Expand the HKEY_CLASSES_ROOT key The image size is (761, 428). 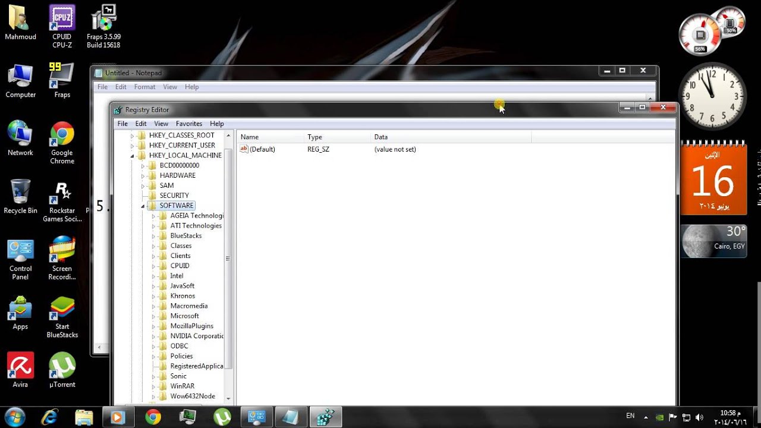tap(133, 136)
